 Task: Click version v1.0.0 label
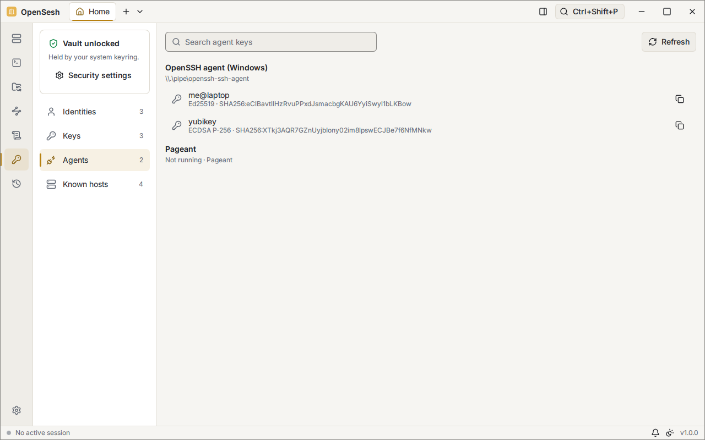coord(689,433)
